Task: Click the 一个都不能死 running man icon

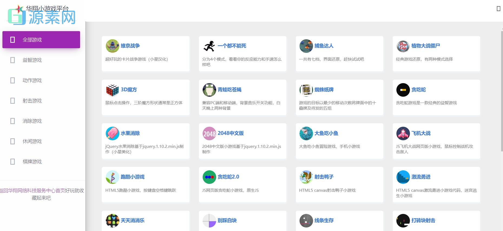Action: coord(209,46)
